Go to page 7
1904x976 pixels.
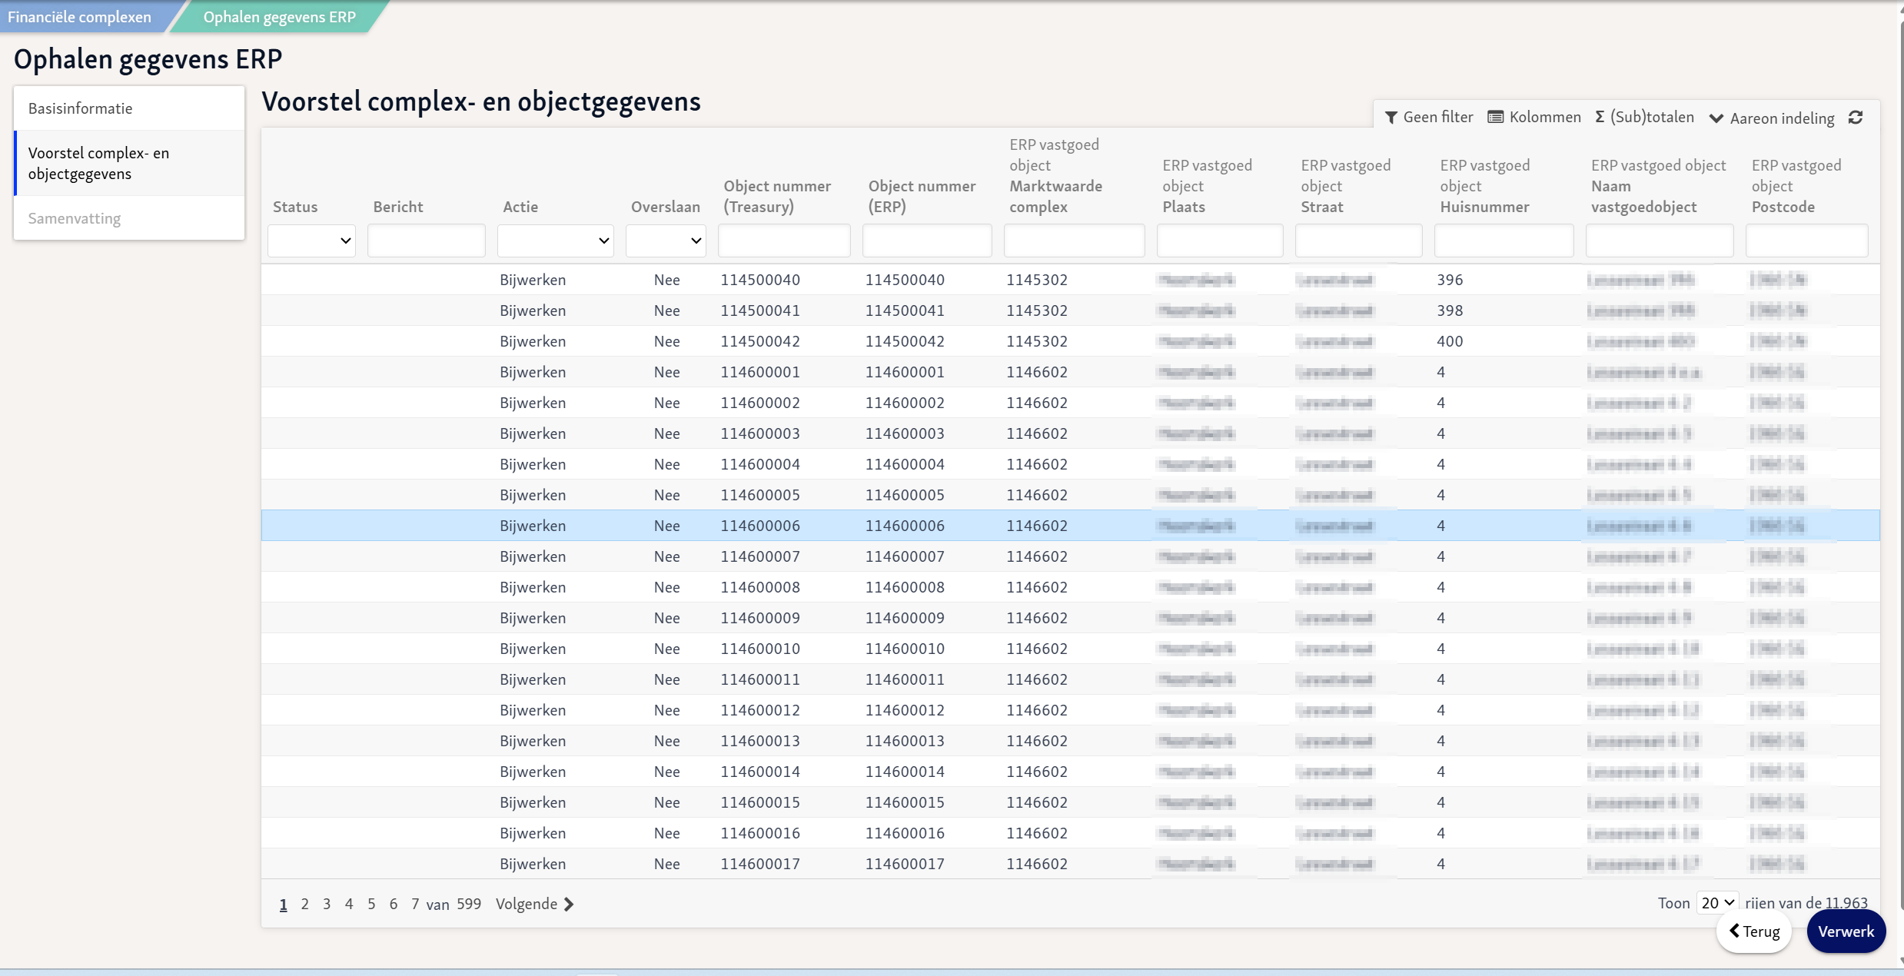(415, 904)
